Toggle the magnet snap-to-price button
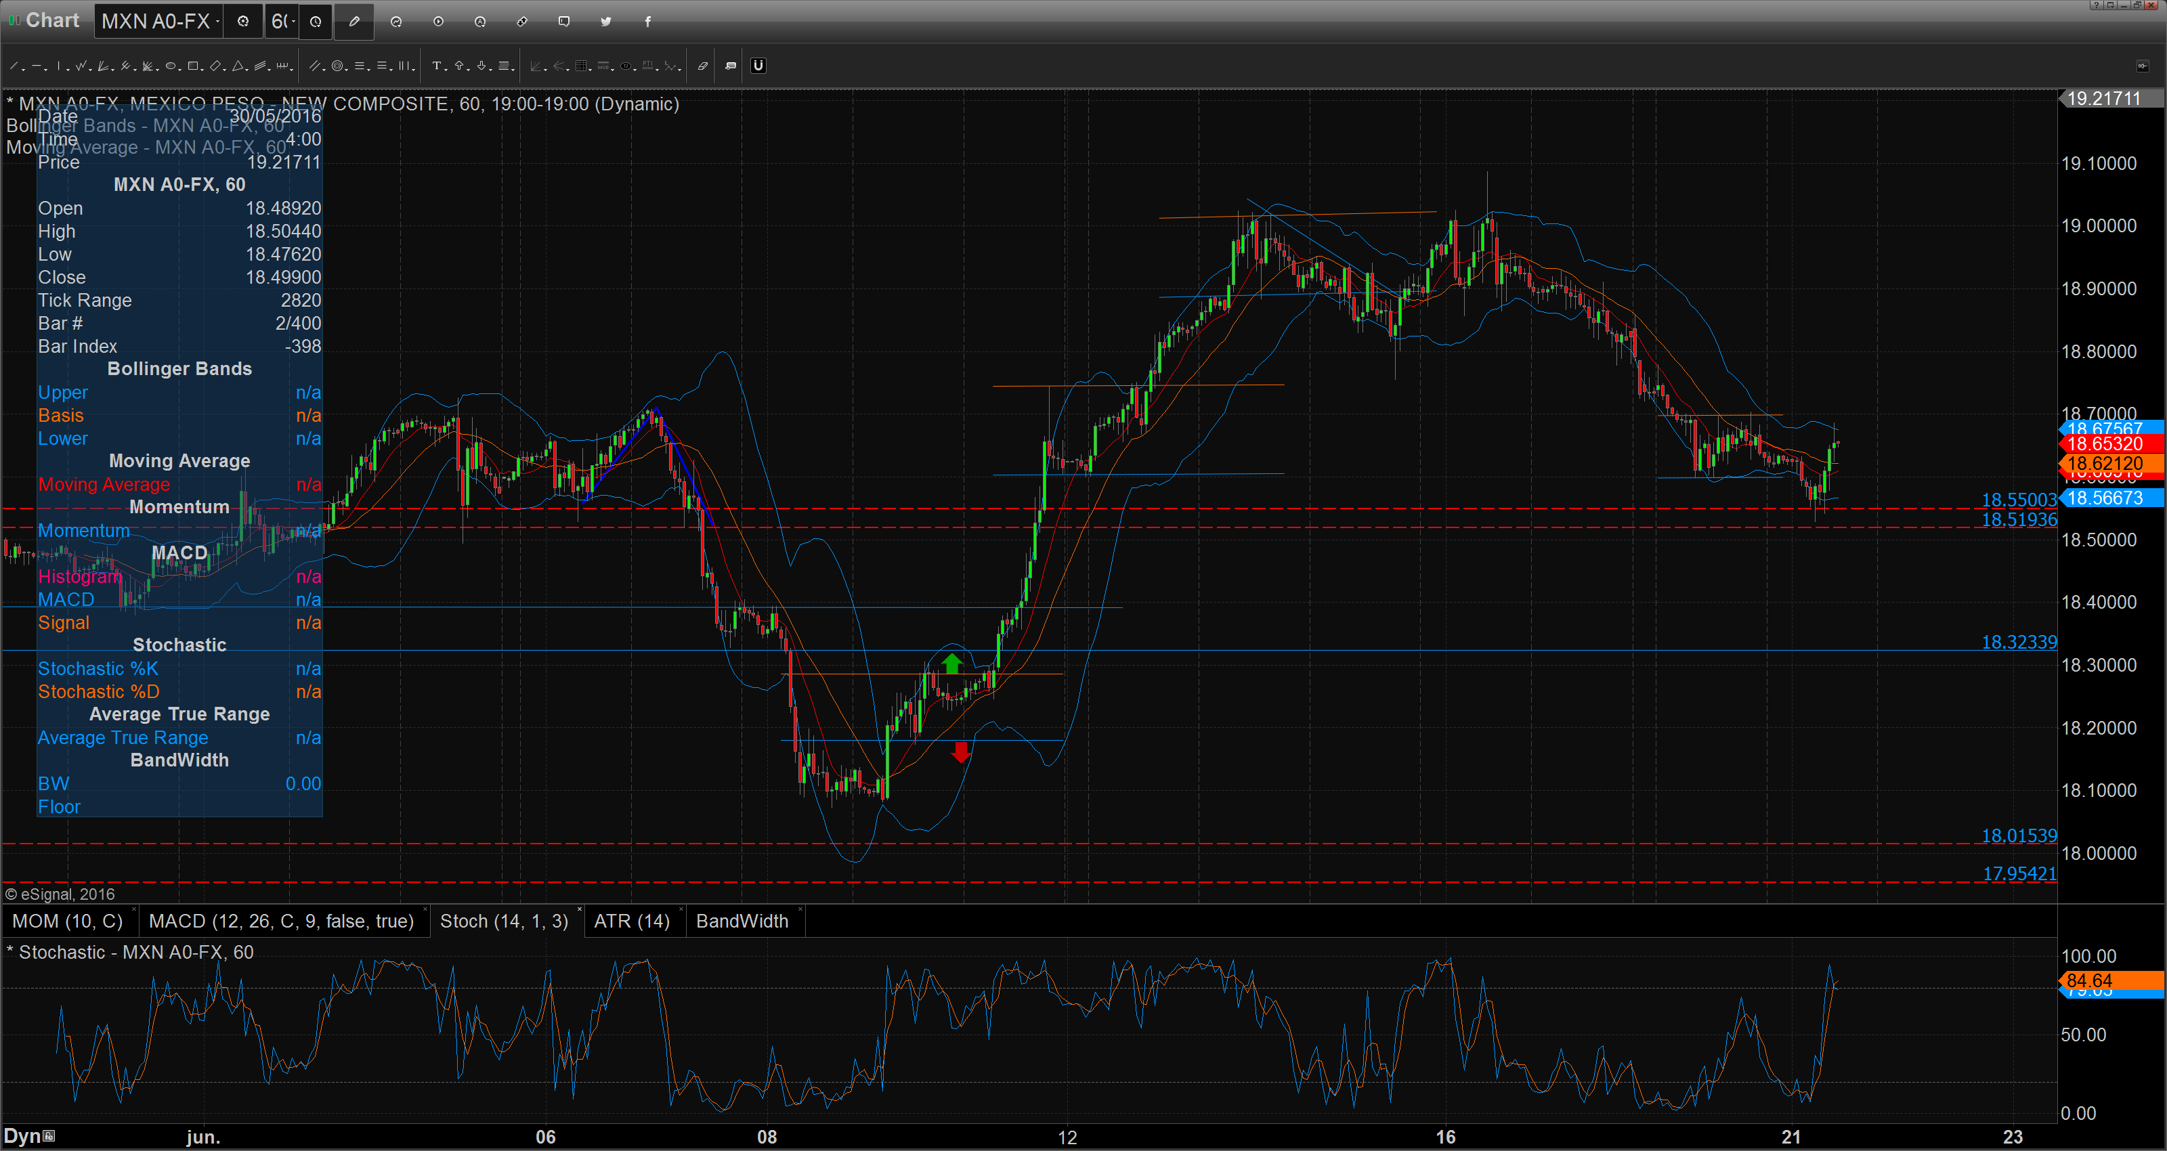Image resolution: width=2167 pixels, height=1151 pixels. coord(758,66)
